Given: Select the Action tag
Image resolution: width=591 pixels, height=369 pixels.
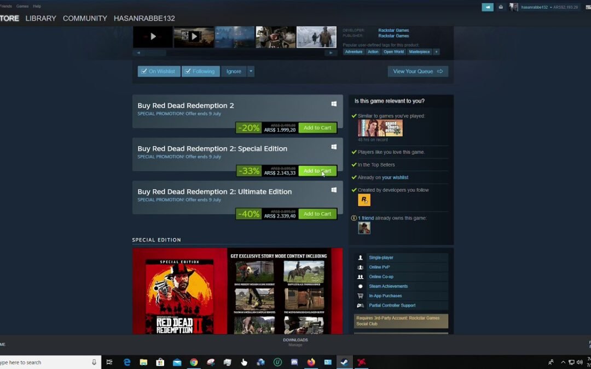Looking at the screenshot, I should click(373, 52).
